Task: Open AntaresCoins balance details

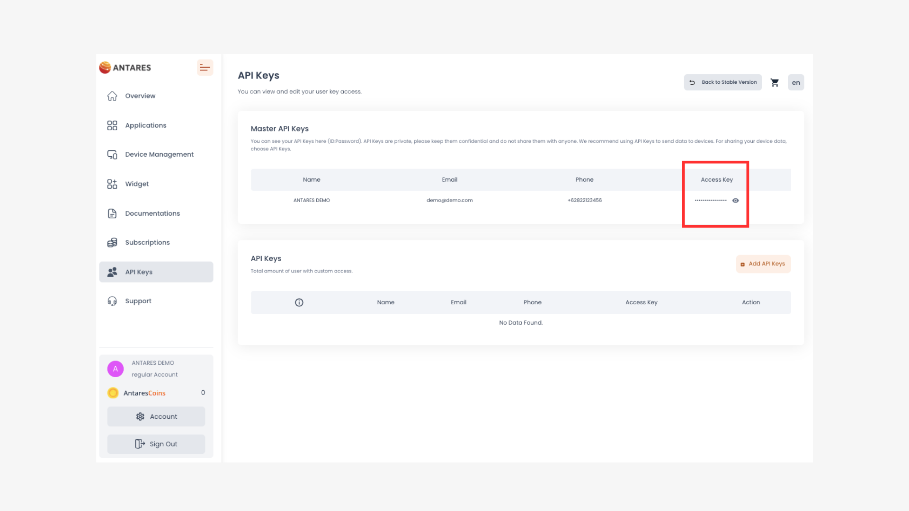Action: pos(144,393)
